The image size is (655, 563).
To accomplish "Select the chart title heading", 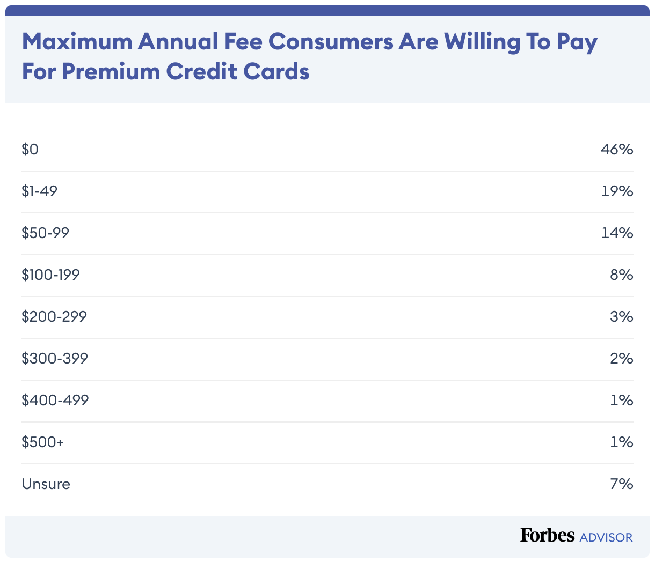I will tap(310, 56).
